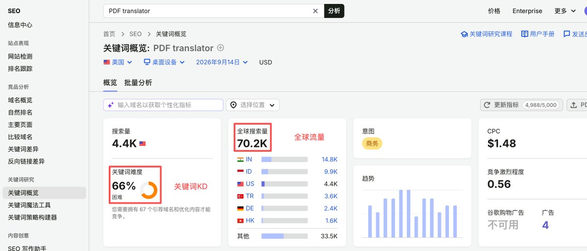Open 价格 in top navigation
Image resolution: width=587 pixels, height=251 pixels.
pos(494,11)
